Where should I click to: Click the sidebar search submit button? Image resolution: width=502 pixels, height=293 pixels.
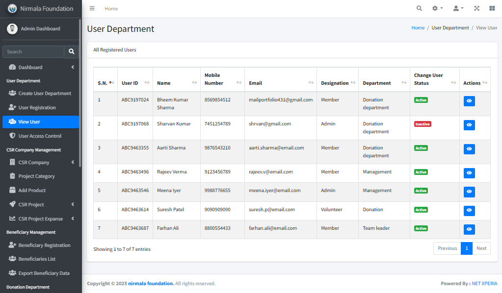tap(71, 51)
